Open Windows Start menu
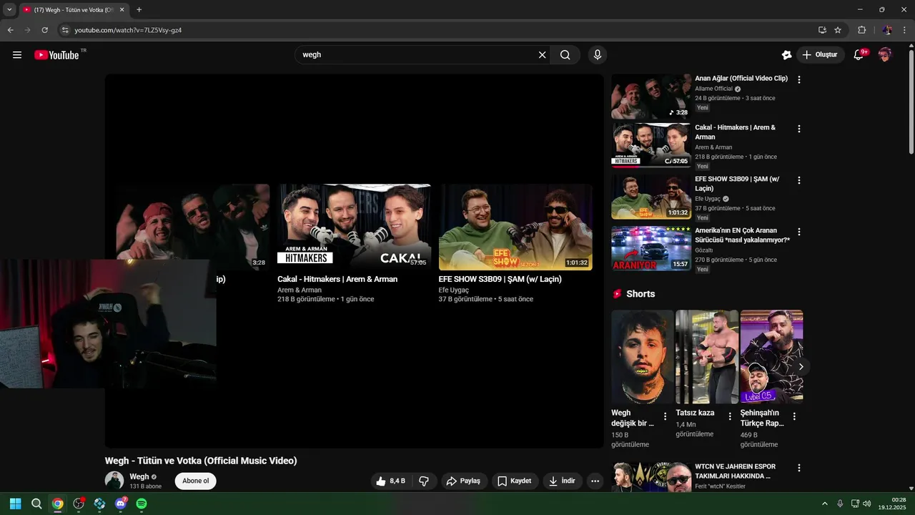This screenshot has width=915, height=515. [16, 504]
